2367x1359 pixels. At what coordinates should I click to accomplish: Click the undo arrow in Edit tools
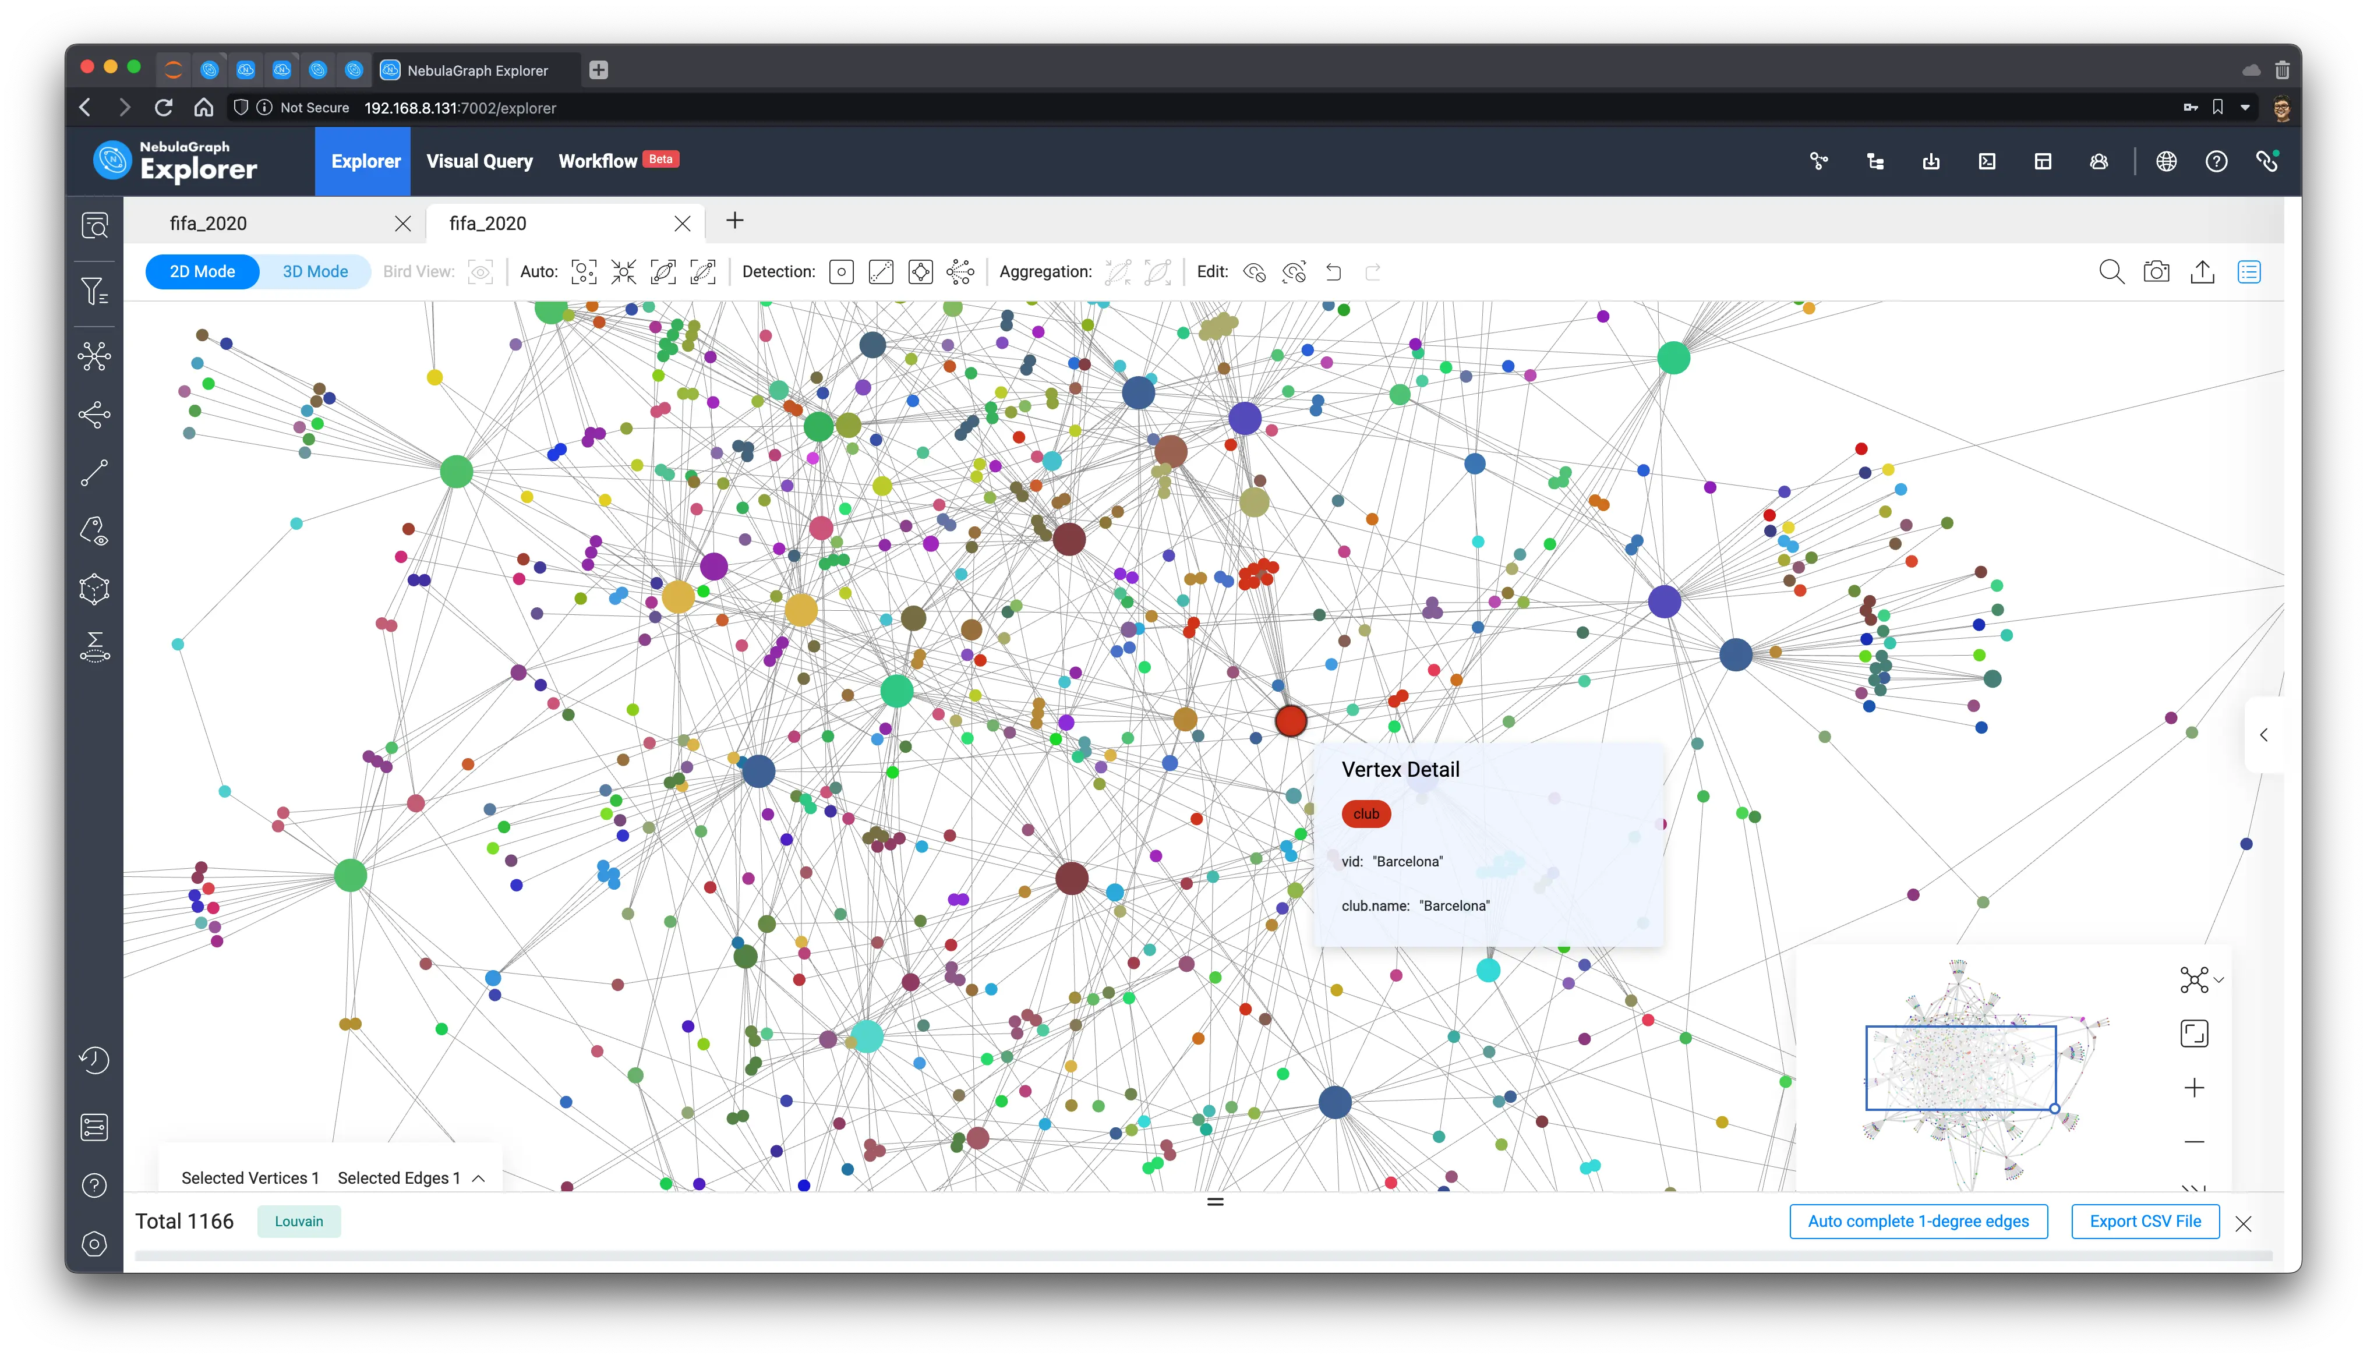tap(1334, 271)
